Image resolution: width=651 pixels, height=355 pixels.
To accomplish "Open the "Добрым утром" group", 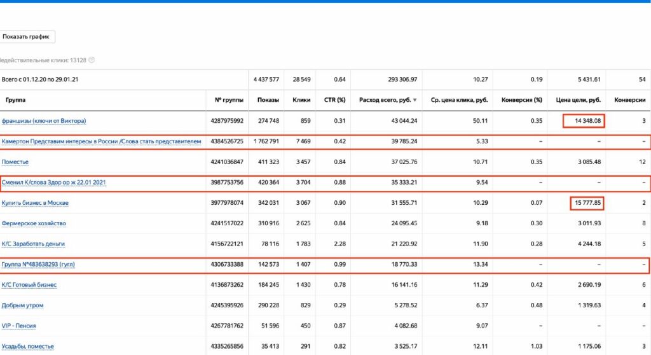I will 23,305.
